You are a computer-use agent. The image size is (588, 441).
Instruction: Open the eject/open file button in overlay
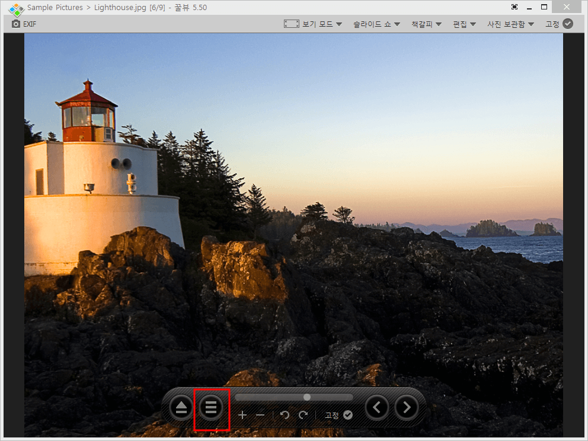pyautogui.click(x=181, y=407)
